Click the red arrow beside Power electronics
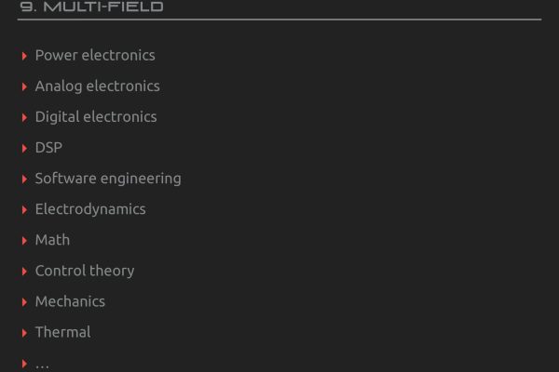Image resolution: width=559 pixels, height=372 pixels. pyautogui.click(x=24, y=56)
